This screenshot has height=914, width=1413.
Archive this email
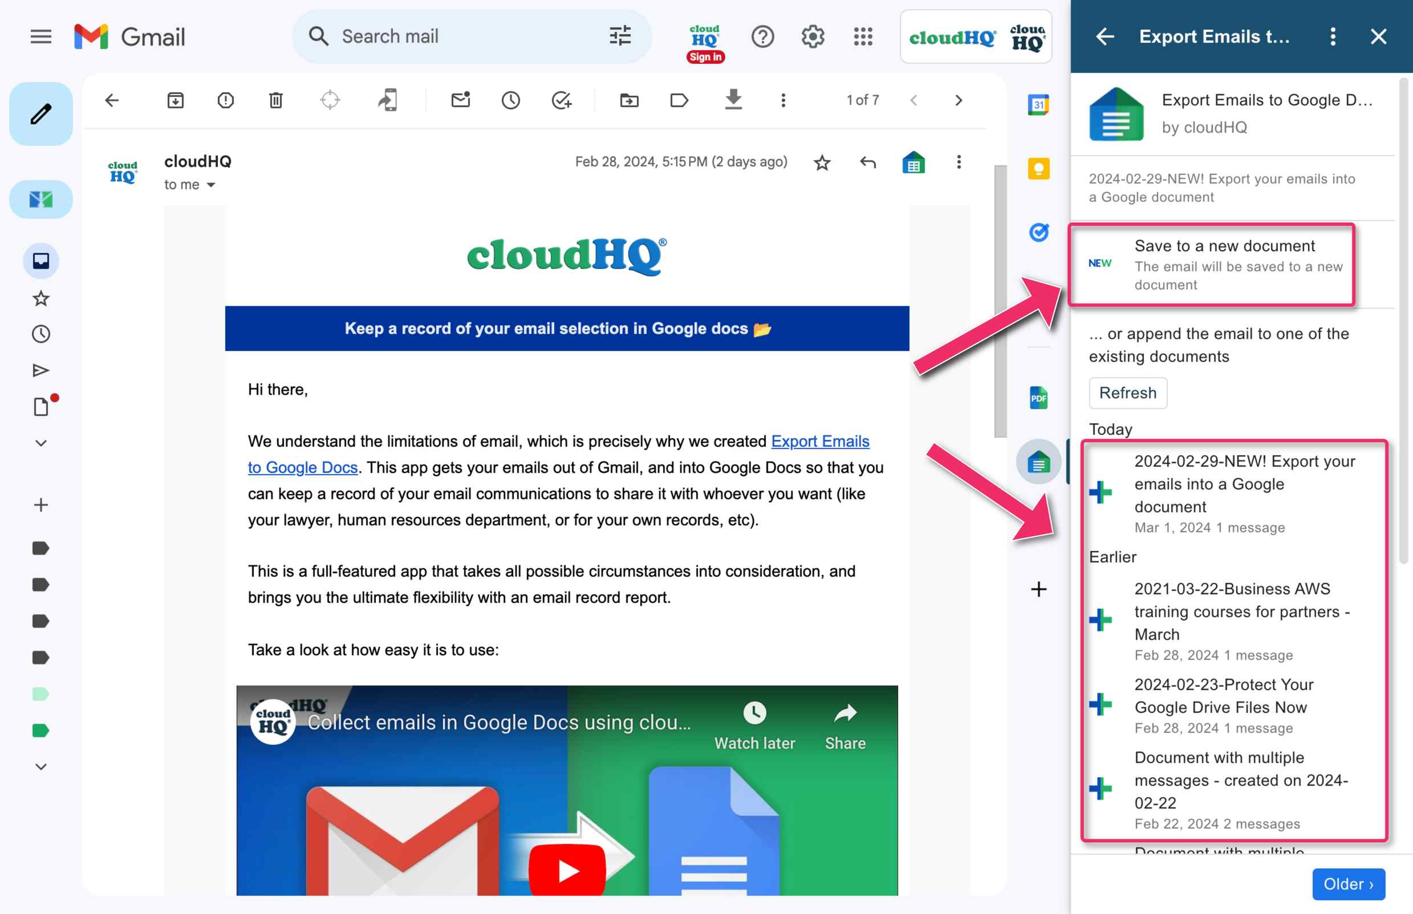(x=175, y=100)
